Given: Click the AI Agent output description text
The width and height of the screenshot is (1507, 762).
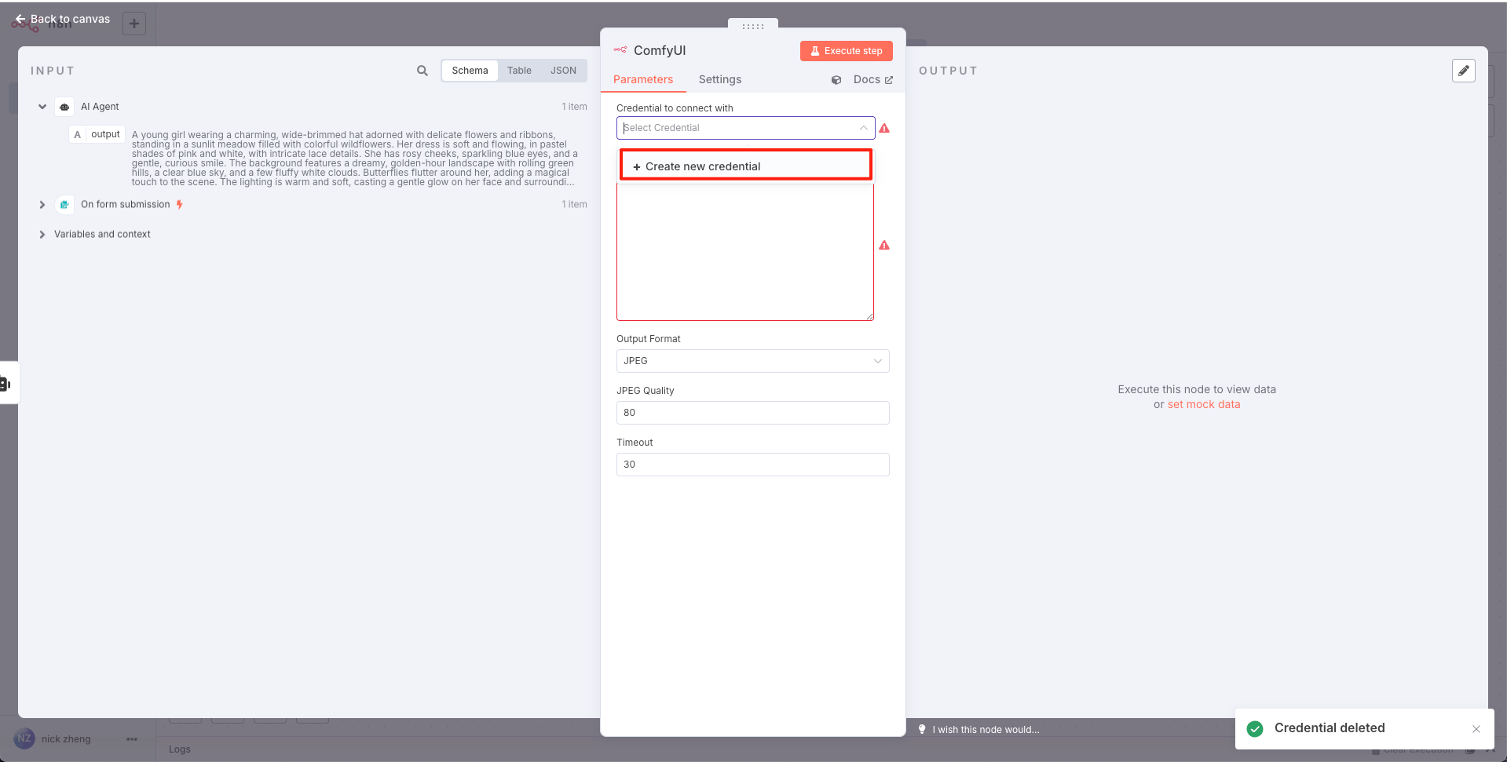Looking at the screenshot, I should (355, 159).
